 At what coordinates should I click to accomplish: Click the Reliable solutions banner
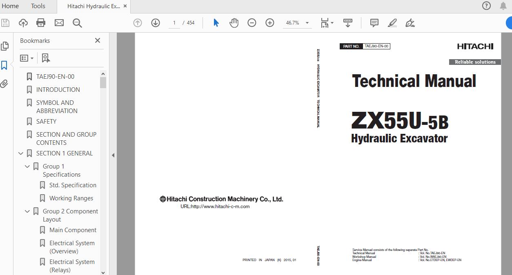pos(475,62)
